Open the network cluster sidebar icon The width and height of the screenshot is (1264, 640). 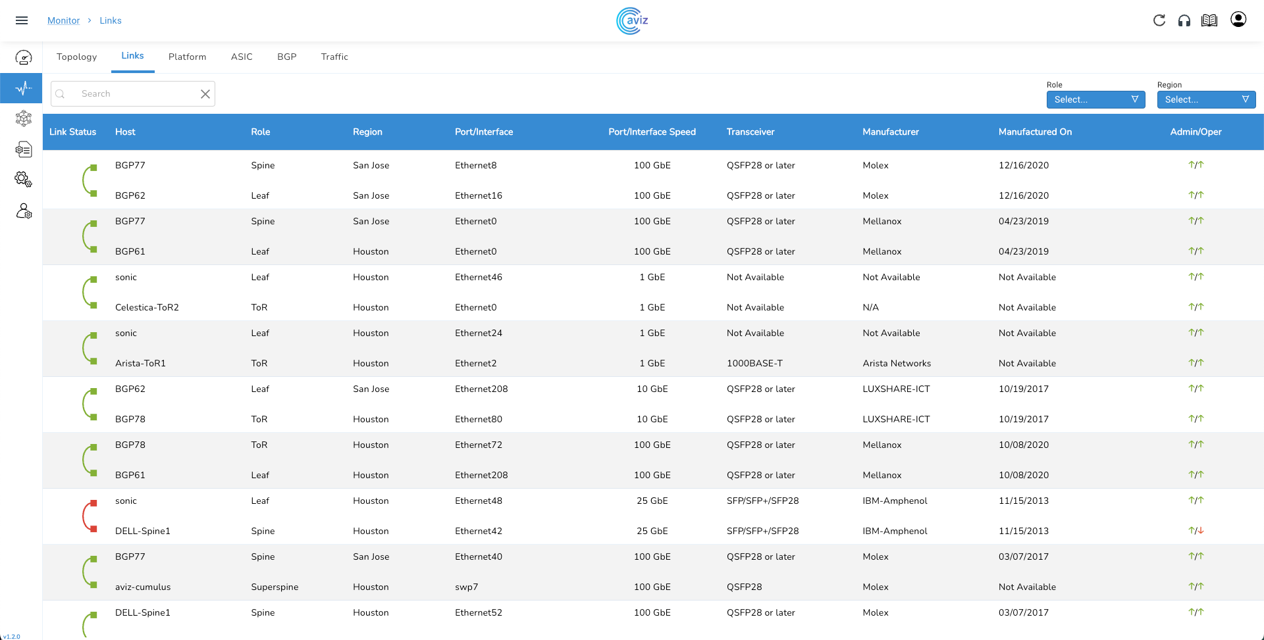click(24, 118)
